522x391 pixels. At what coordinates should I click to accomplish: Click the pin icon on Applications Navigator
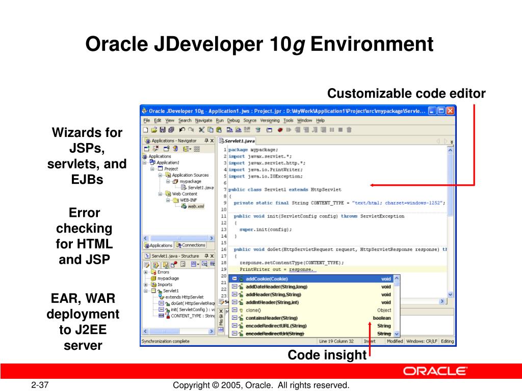206,141
